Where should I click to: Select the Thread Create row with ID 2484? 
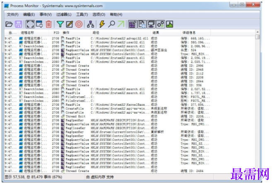(107, 171)
